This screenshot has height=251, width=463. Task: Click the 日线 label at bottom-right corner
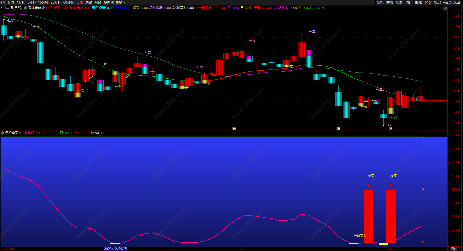454,249
